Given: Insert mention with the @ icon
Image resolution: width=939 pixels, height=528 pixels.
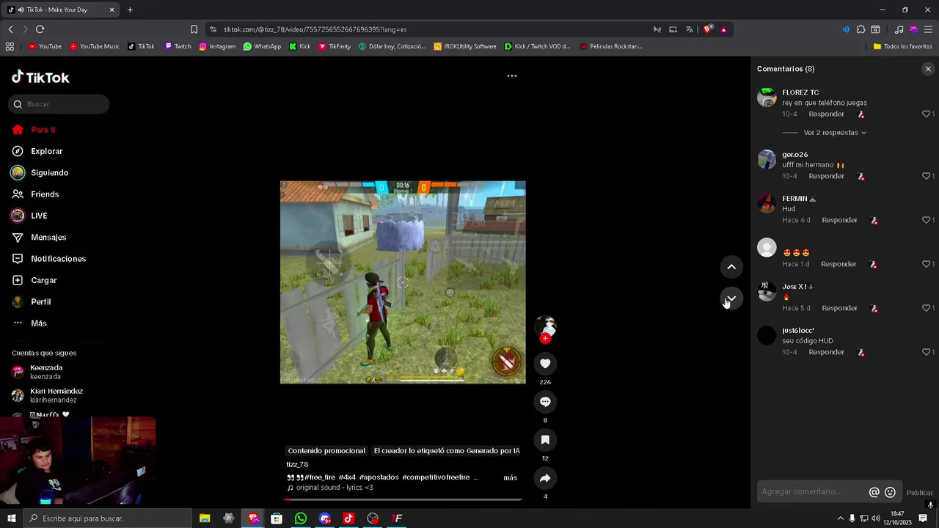Looking at the screenshot, I should click(x=874, y=493).
